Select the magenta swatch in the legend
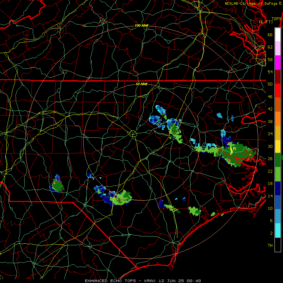 [278, 63]
